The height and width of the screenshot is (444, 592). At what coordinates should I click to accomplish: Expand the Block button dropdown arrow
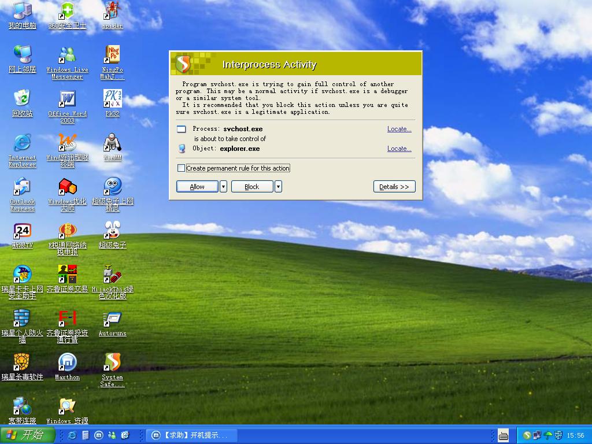point(278,187)
